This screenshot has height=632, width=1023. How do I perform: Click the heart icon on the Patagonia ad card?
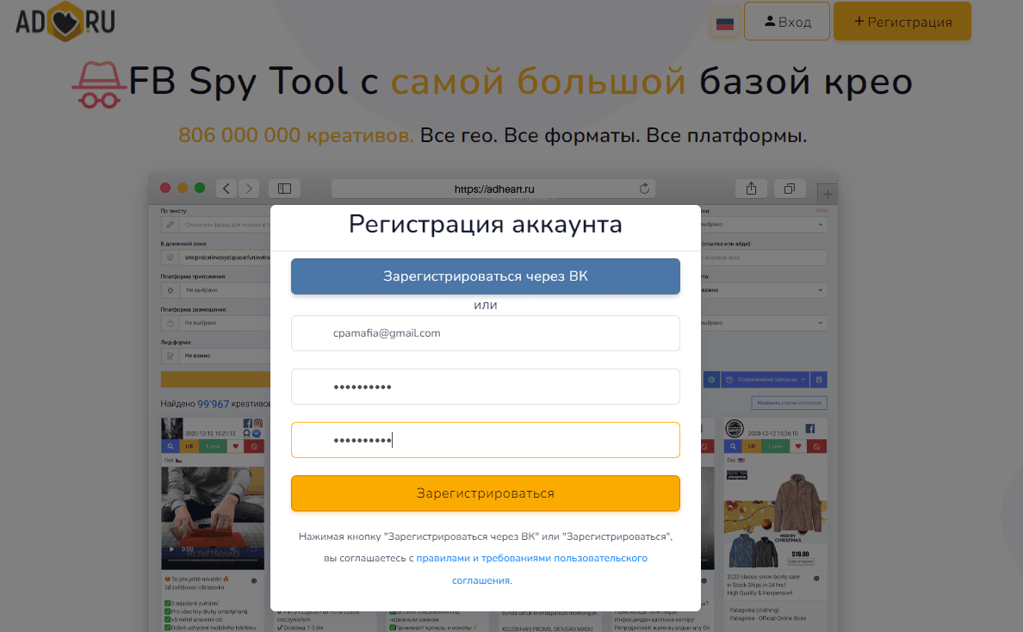click(798, 446)
